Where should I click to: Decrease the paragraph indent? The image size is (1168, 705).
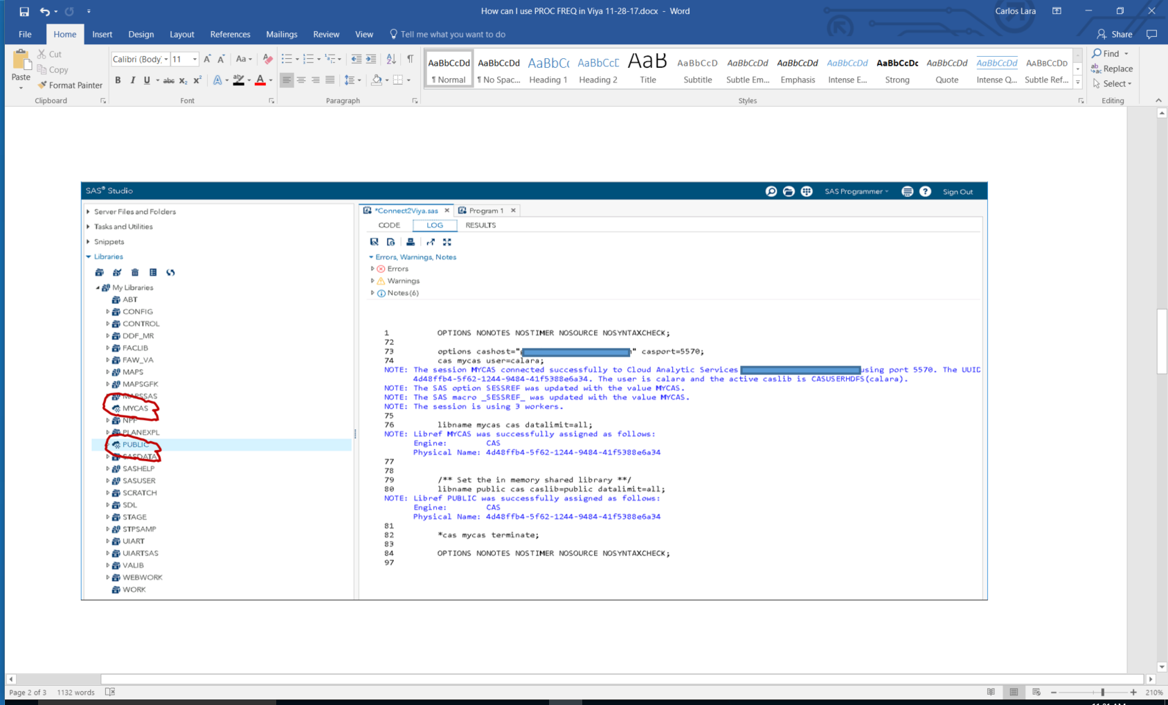(356, 59)
